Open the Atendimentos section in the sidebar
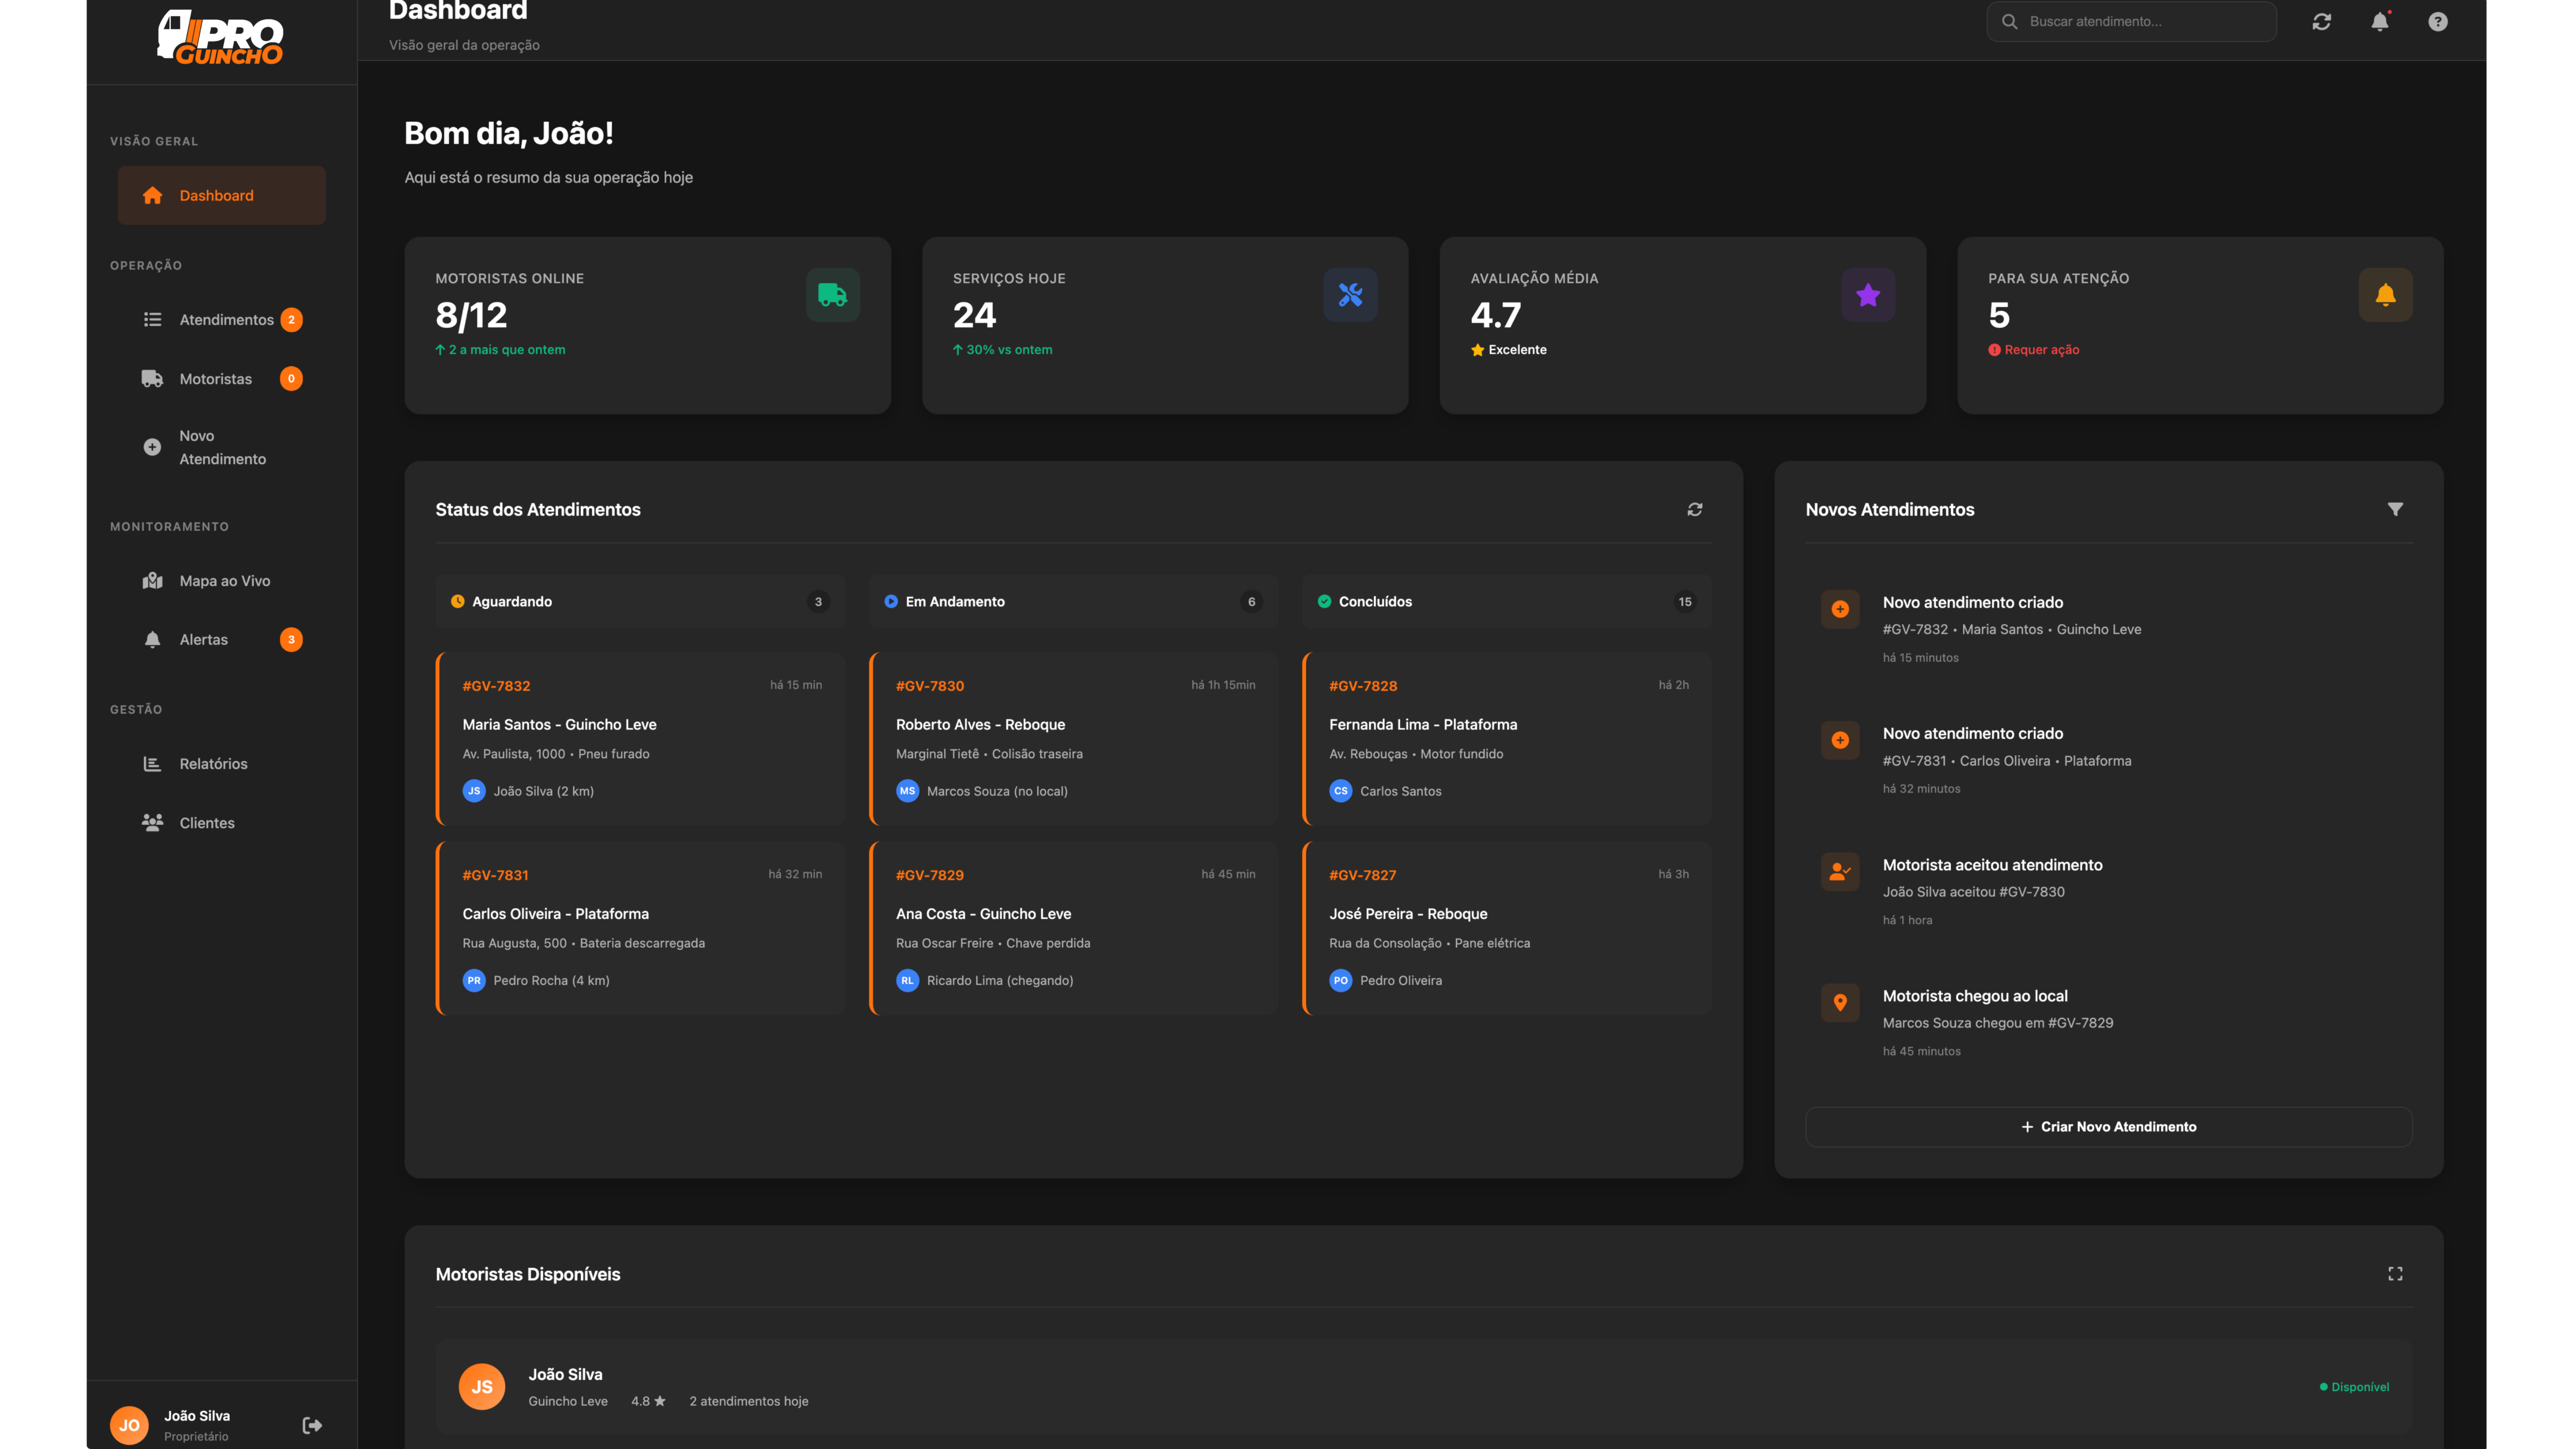The width and height of the screenshot is (2576, 1449). click(x=221, y=319)
